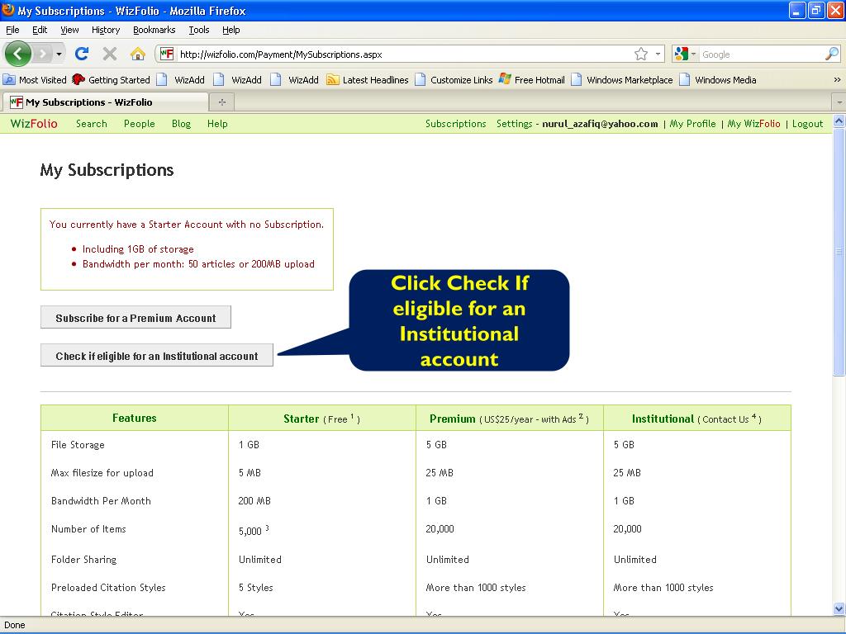Click the search magnifier icon
The image size is (846, 634).
pos(832,54)
